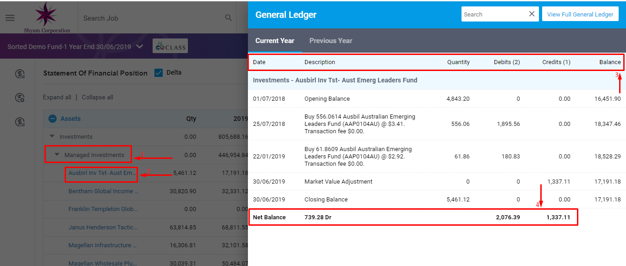Click the Credits (1) column header

point(556,62)
